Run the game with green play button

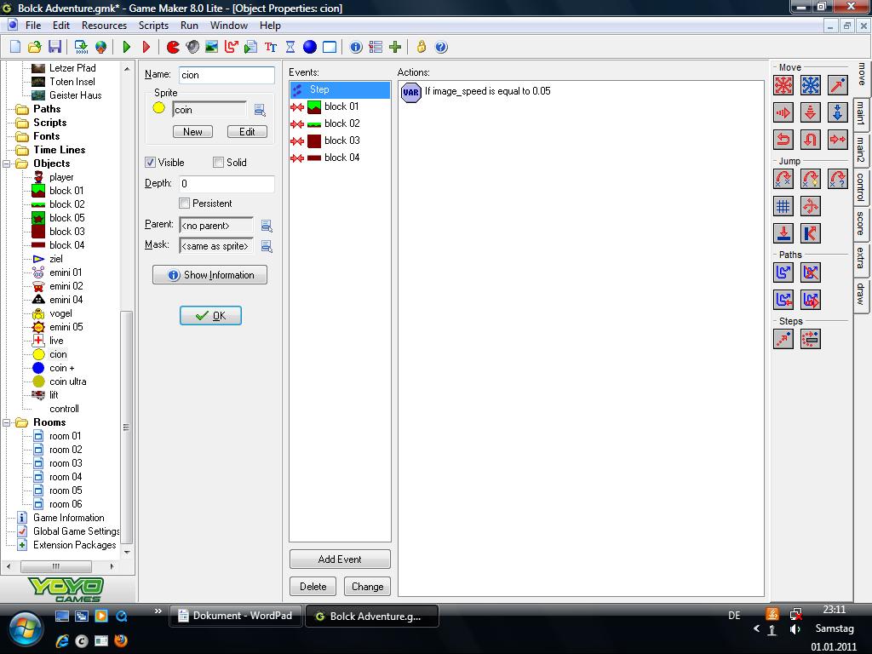click(x=127, y=47)
